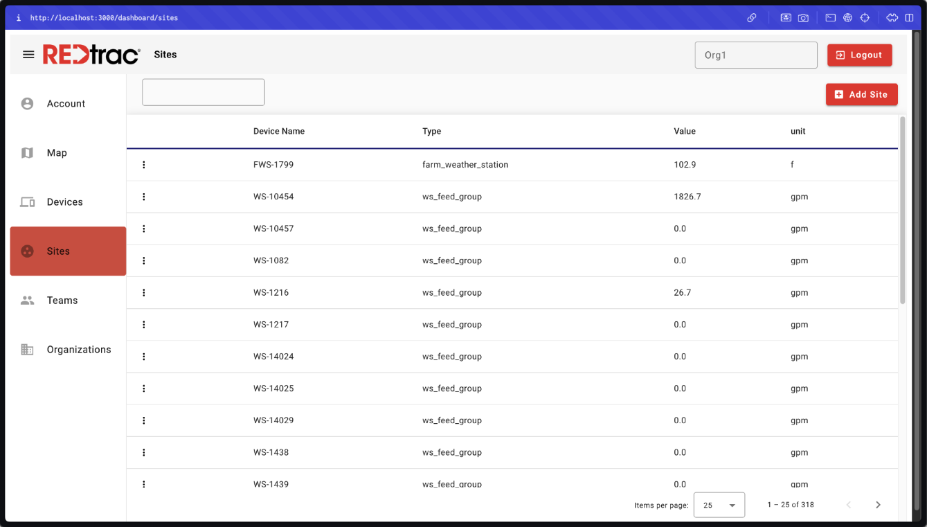Click the Organizations building icon
The image size is (927, 527).
coord(27,350)
